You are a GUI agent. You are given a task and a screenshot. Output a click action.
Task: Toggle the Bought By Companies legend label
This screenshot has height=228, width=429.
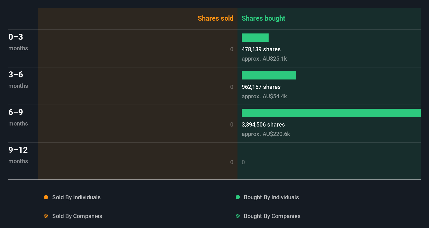coord(272,216)
